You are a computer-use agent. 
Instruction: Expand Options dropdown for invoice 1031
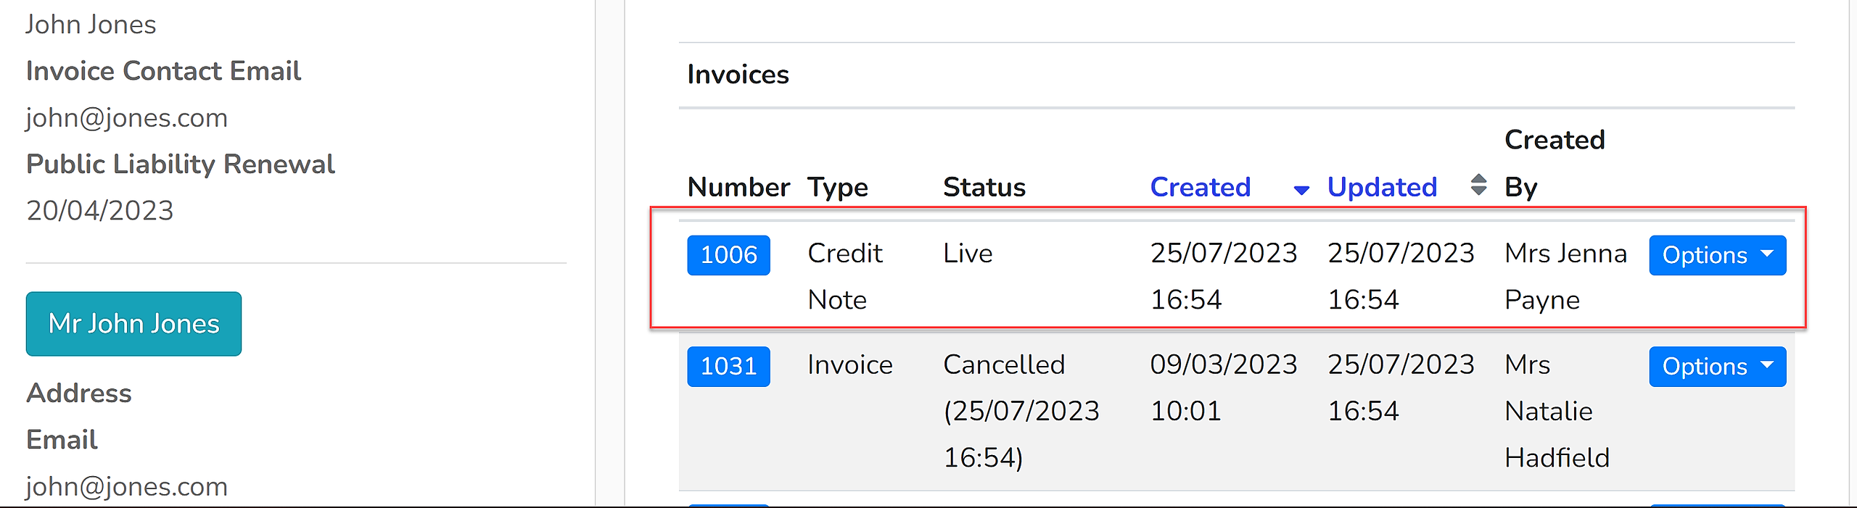(x=1717, y=367)
